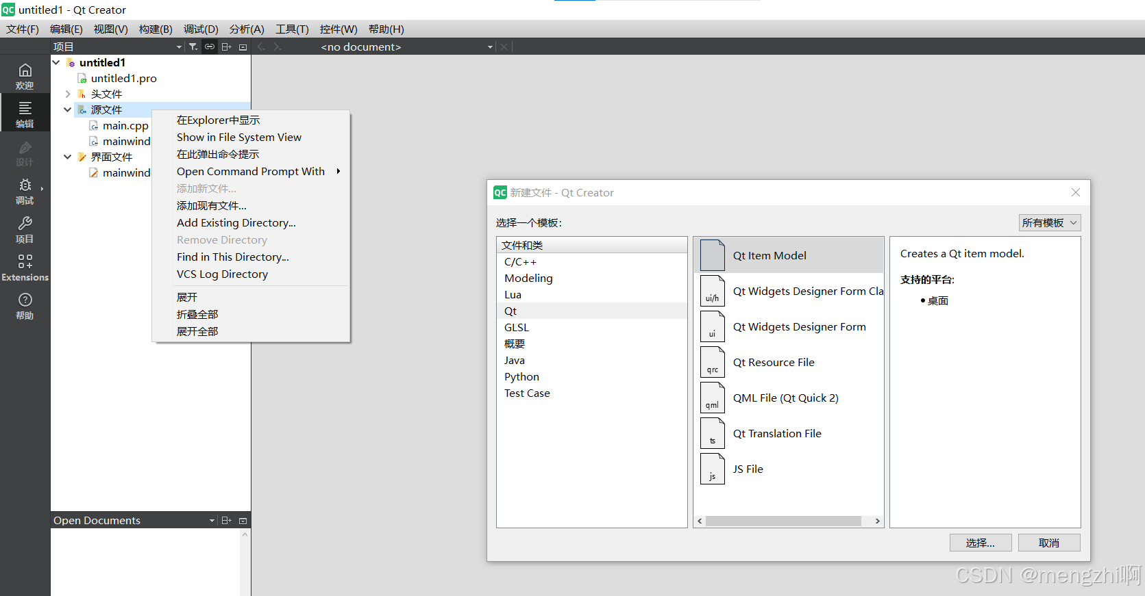Click template list horizontal scrollbar
This screenshot has width=1145, height=596.
(x=783, y=521)
